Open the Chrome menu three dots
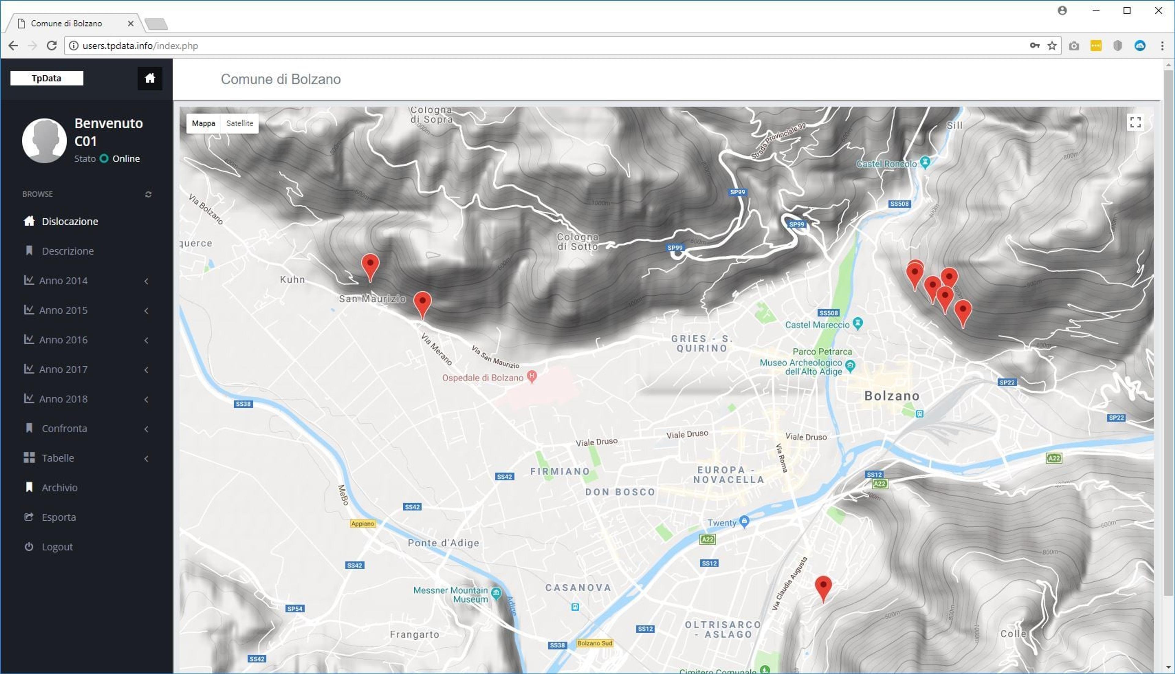 point(1162,45)
